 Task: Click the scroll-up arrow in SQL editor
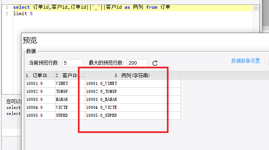click(256, 8)
